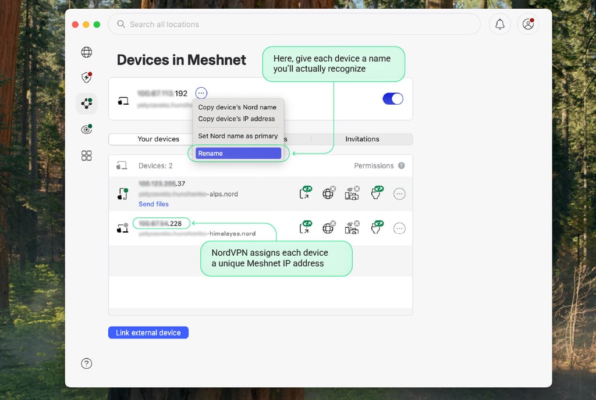Choose Copy device's IP address

[236, 119]
